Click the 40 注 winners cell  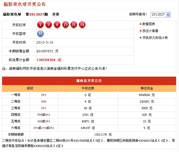(x=88, y=108)
